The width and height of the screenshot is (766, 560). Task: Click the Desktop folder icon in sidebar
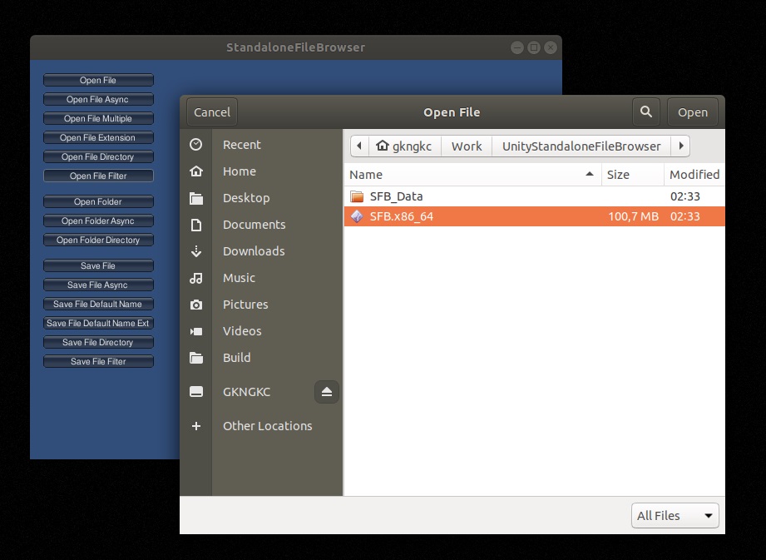pyautogui.click(x=196, y=198)
